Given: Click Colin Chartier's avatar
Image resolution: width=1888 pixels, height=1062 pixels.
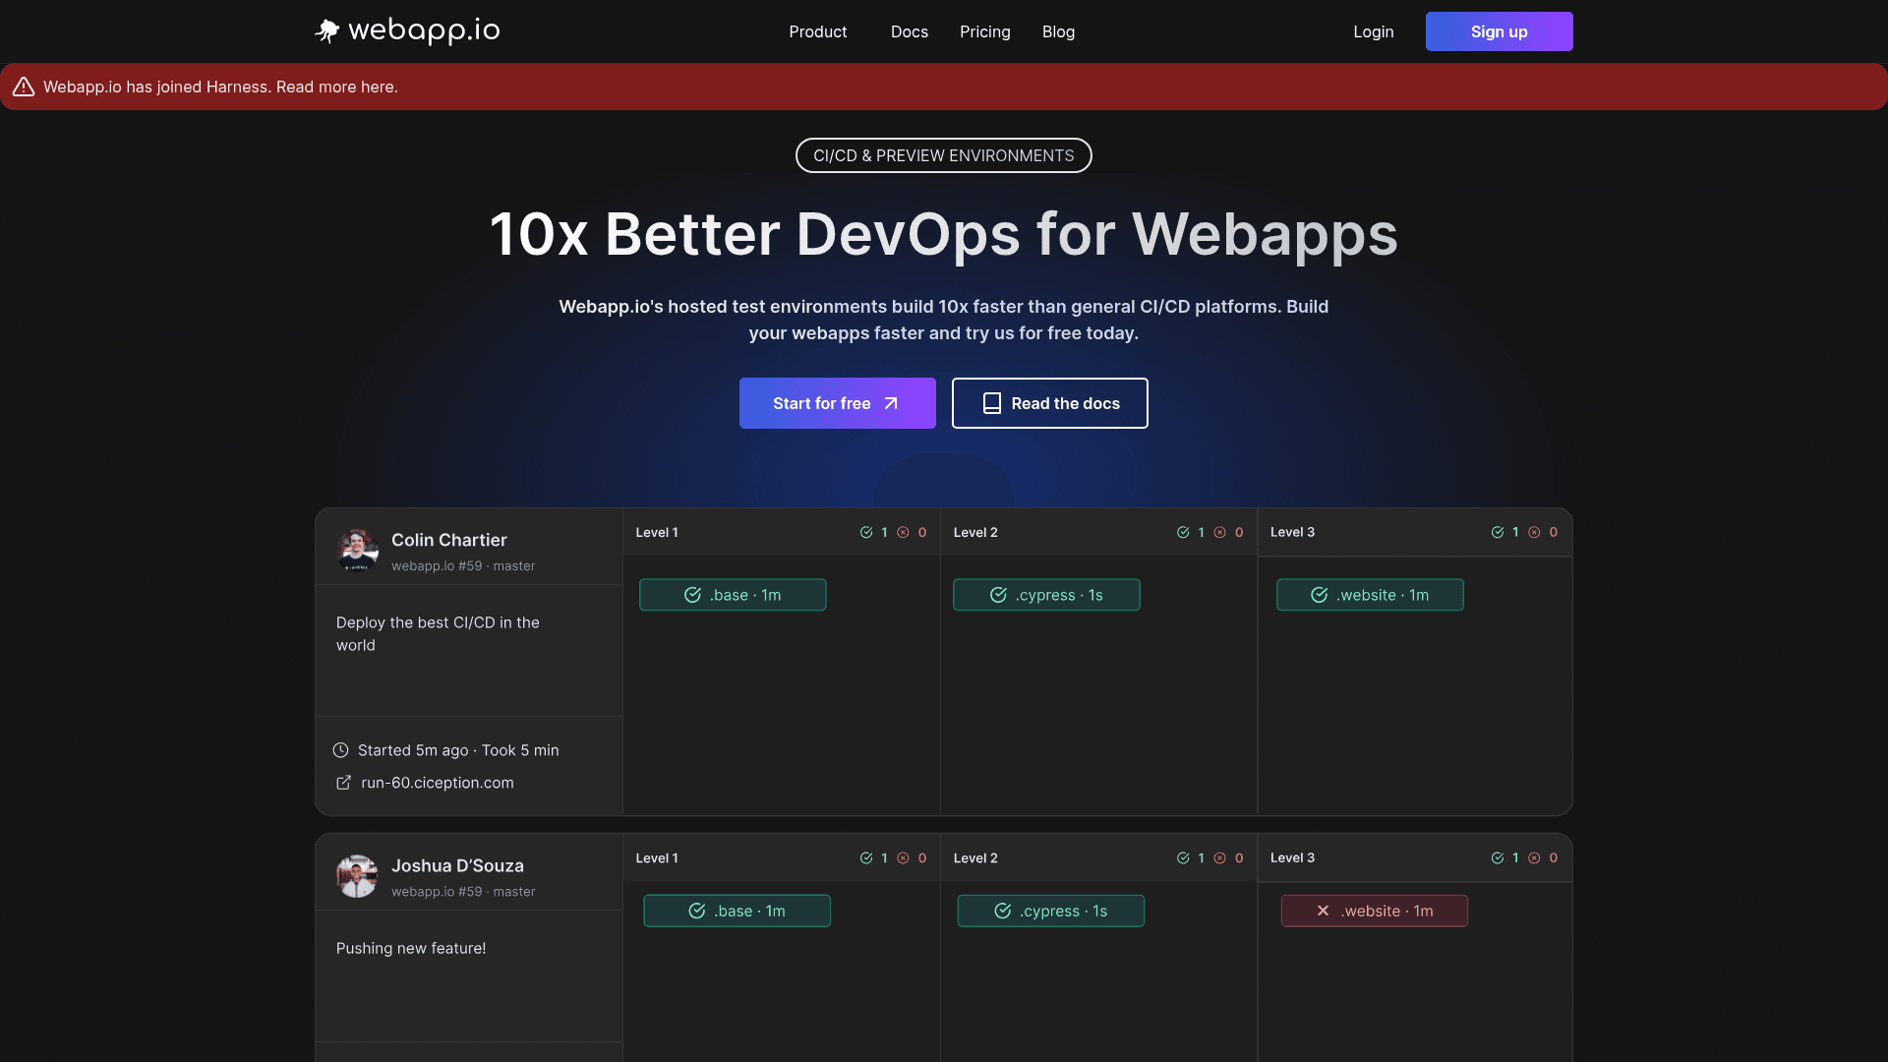Looking at the screenshot, I should tap(357, 550).
